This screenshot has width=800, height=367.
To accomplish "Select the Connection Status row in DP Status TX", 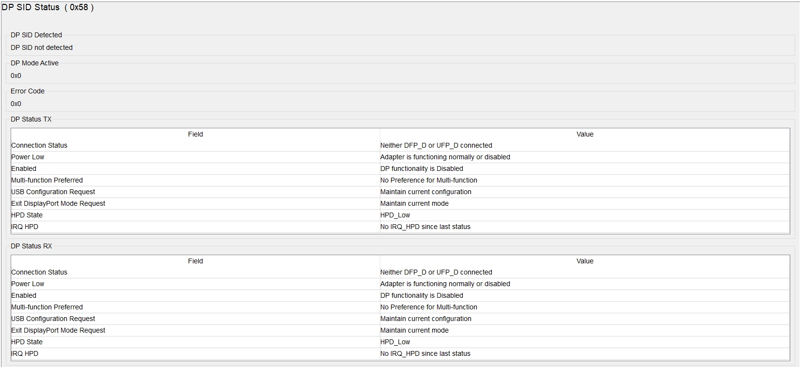I will (x=39, y=145).
